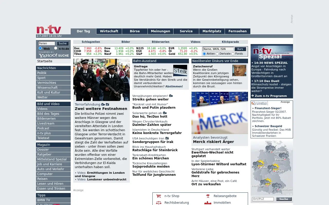Click the 'Name, WKN, ISIN' input field

tap(218, 49)
